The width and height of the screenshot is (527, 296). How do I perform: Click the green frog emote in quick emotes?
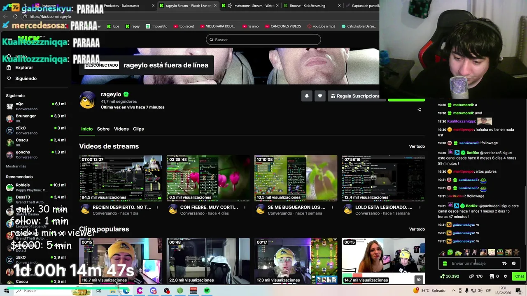coord(500,252)
